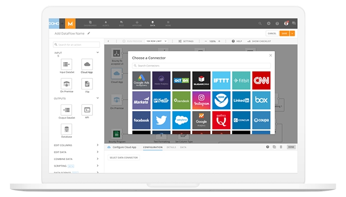Image resolution: width=346 pixels, height=197 pixels.
Task: Open the Save button dropdown arrow
Action: pos(293,33)
